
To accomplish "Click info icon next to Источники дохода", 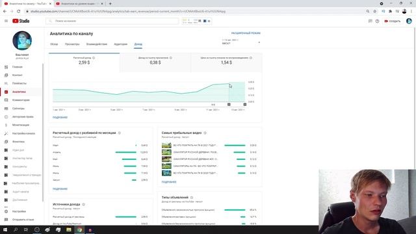I will pos(84,204).
